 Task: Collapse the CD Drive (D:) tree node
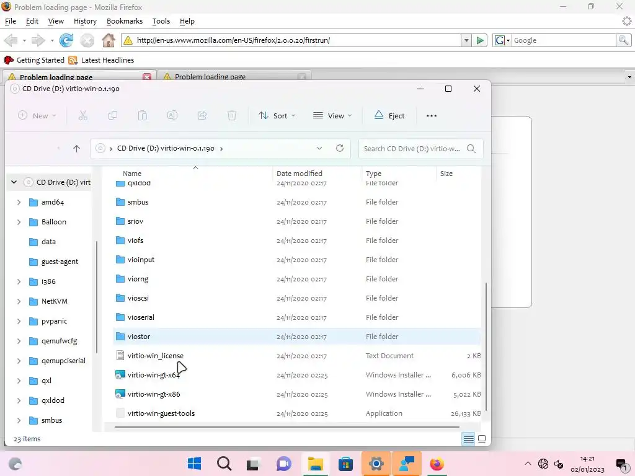click(x=14, y=182)
